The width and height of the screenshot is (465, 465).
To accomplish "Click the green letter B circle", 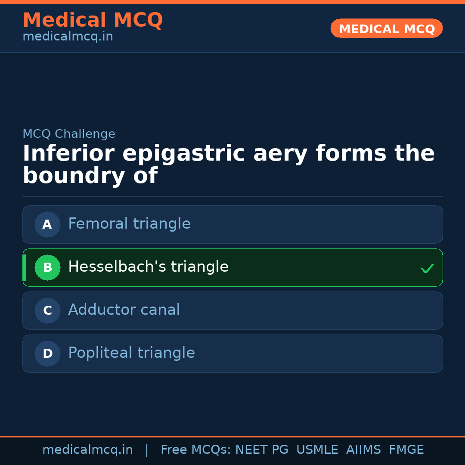I will (47, 267).
